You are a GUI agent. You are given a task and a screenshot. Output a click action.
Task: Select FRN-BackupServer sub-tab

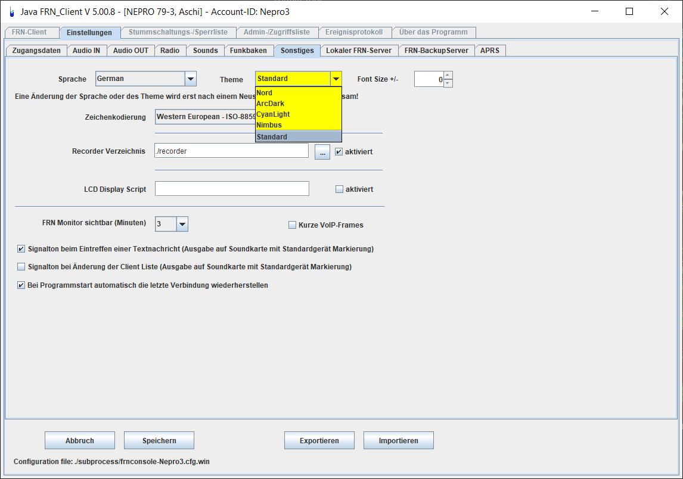tap(436, 51)
